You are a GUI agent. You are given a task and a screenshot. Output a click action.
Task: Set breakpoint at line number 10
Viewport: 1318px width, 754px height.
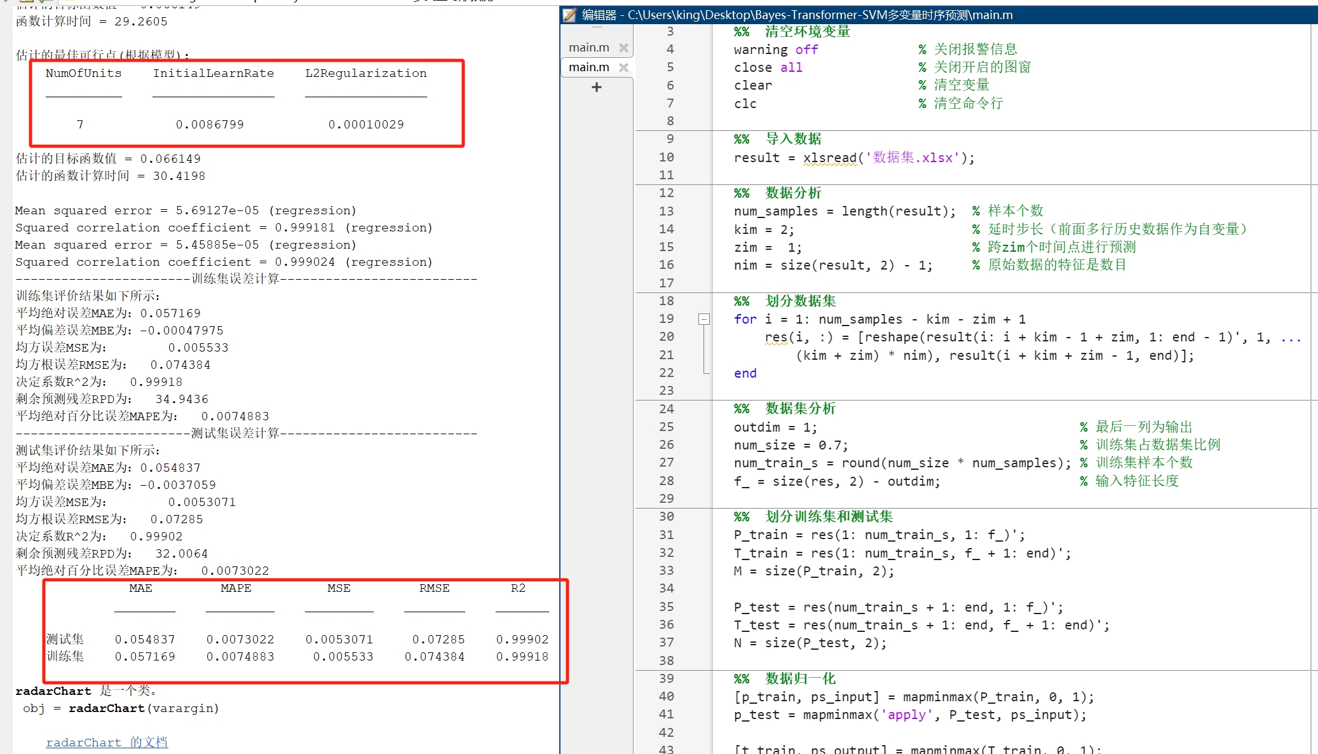[666, 157]
